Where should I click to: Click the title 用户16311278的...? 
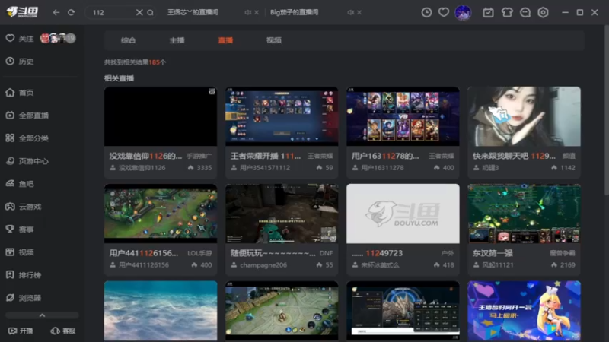coord(385,156)
